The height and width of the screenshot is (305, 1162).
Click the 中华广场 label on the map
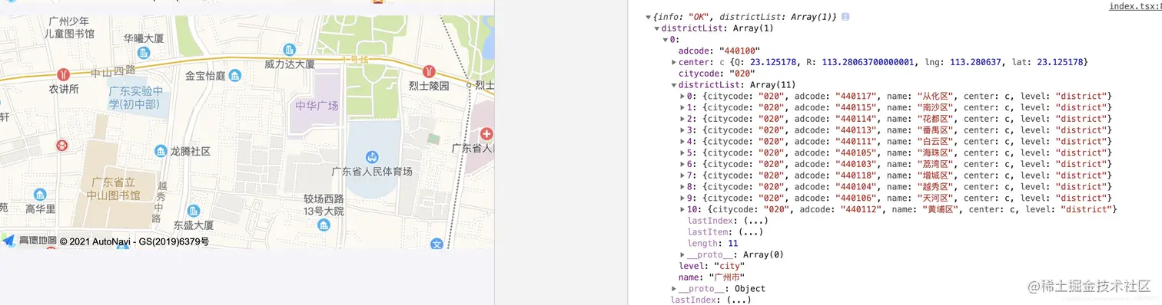317,106
